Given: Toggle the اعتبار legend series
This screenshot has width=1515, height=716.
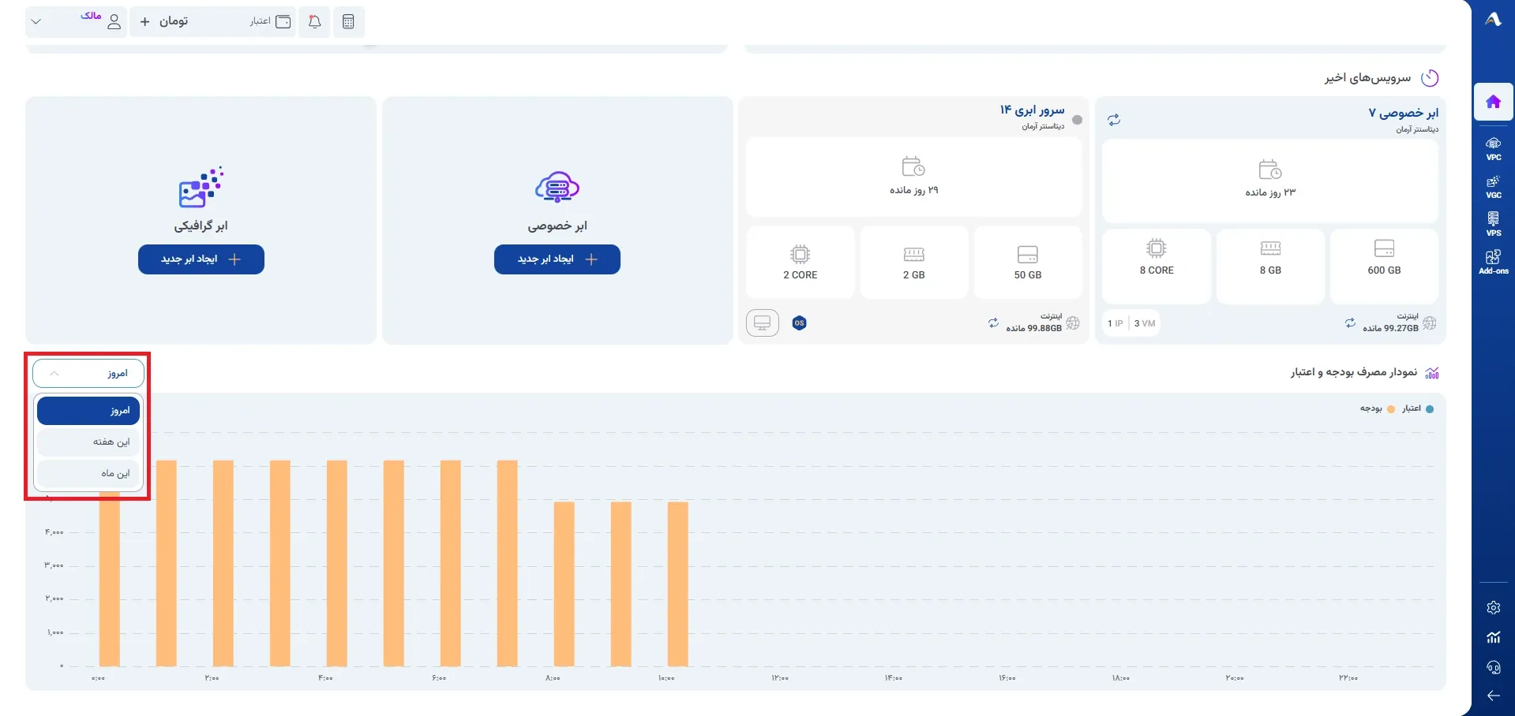Looking at the screenshot, I should point(1419,408).
